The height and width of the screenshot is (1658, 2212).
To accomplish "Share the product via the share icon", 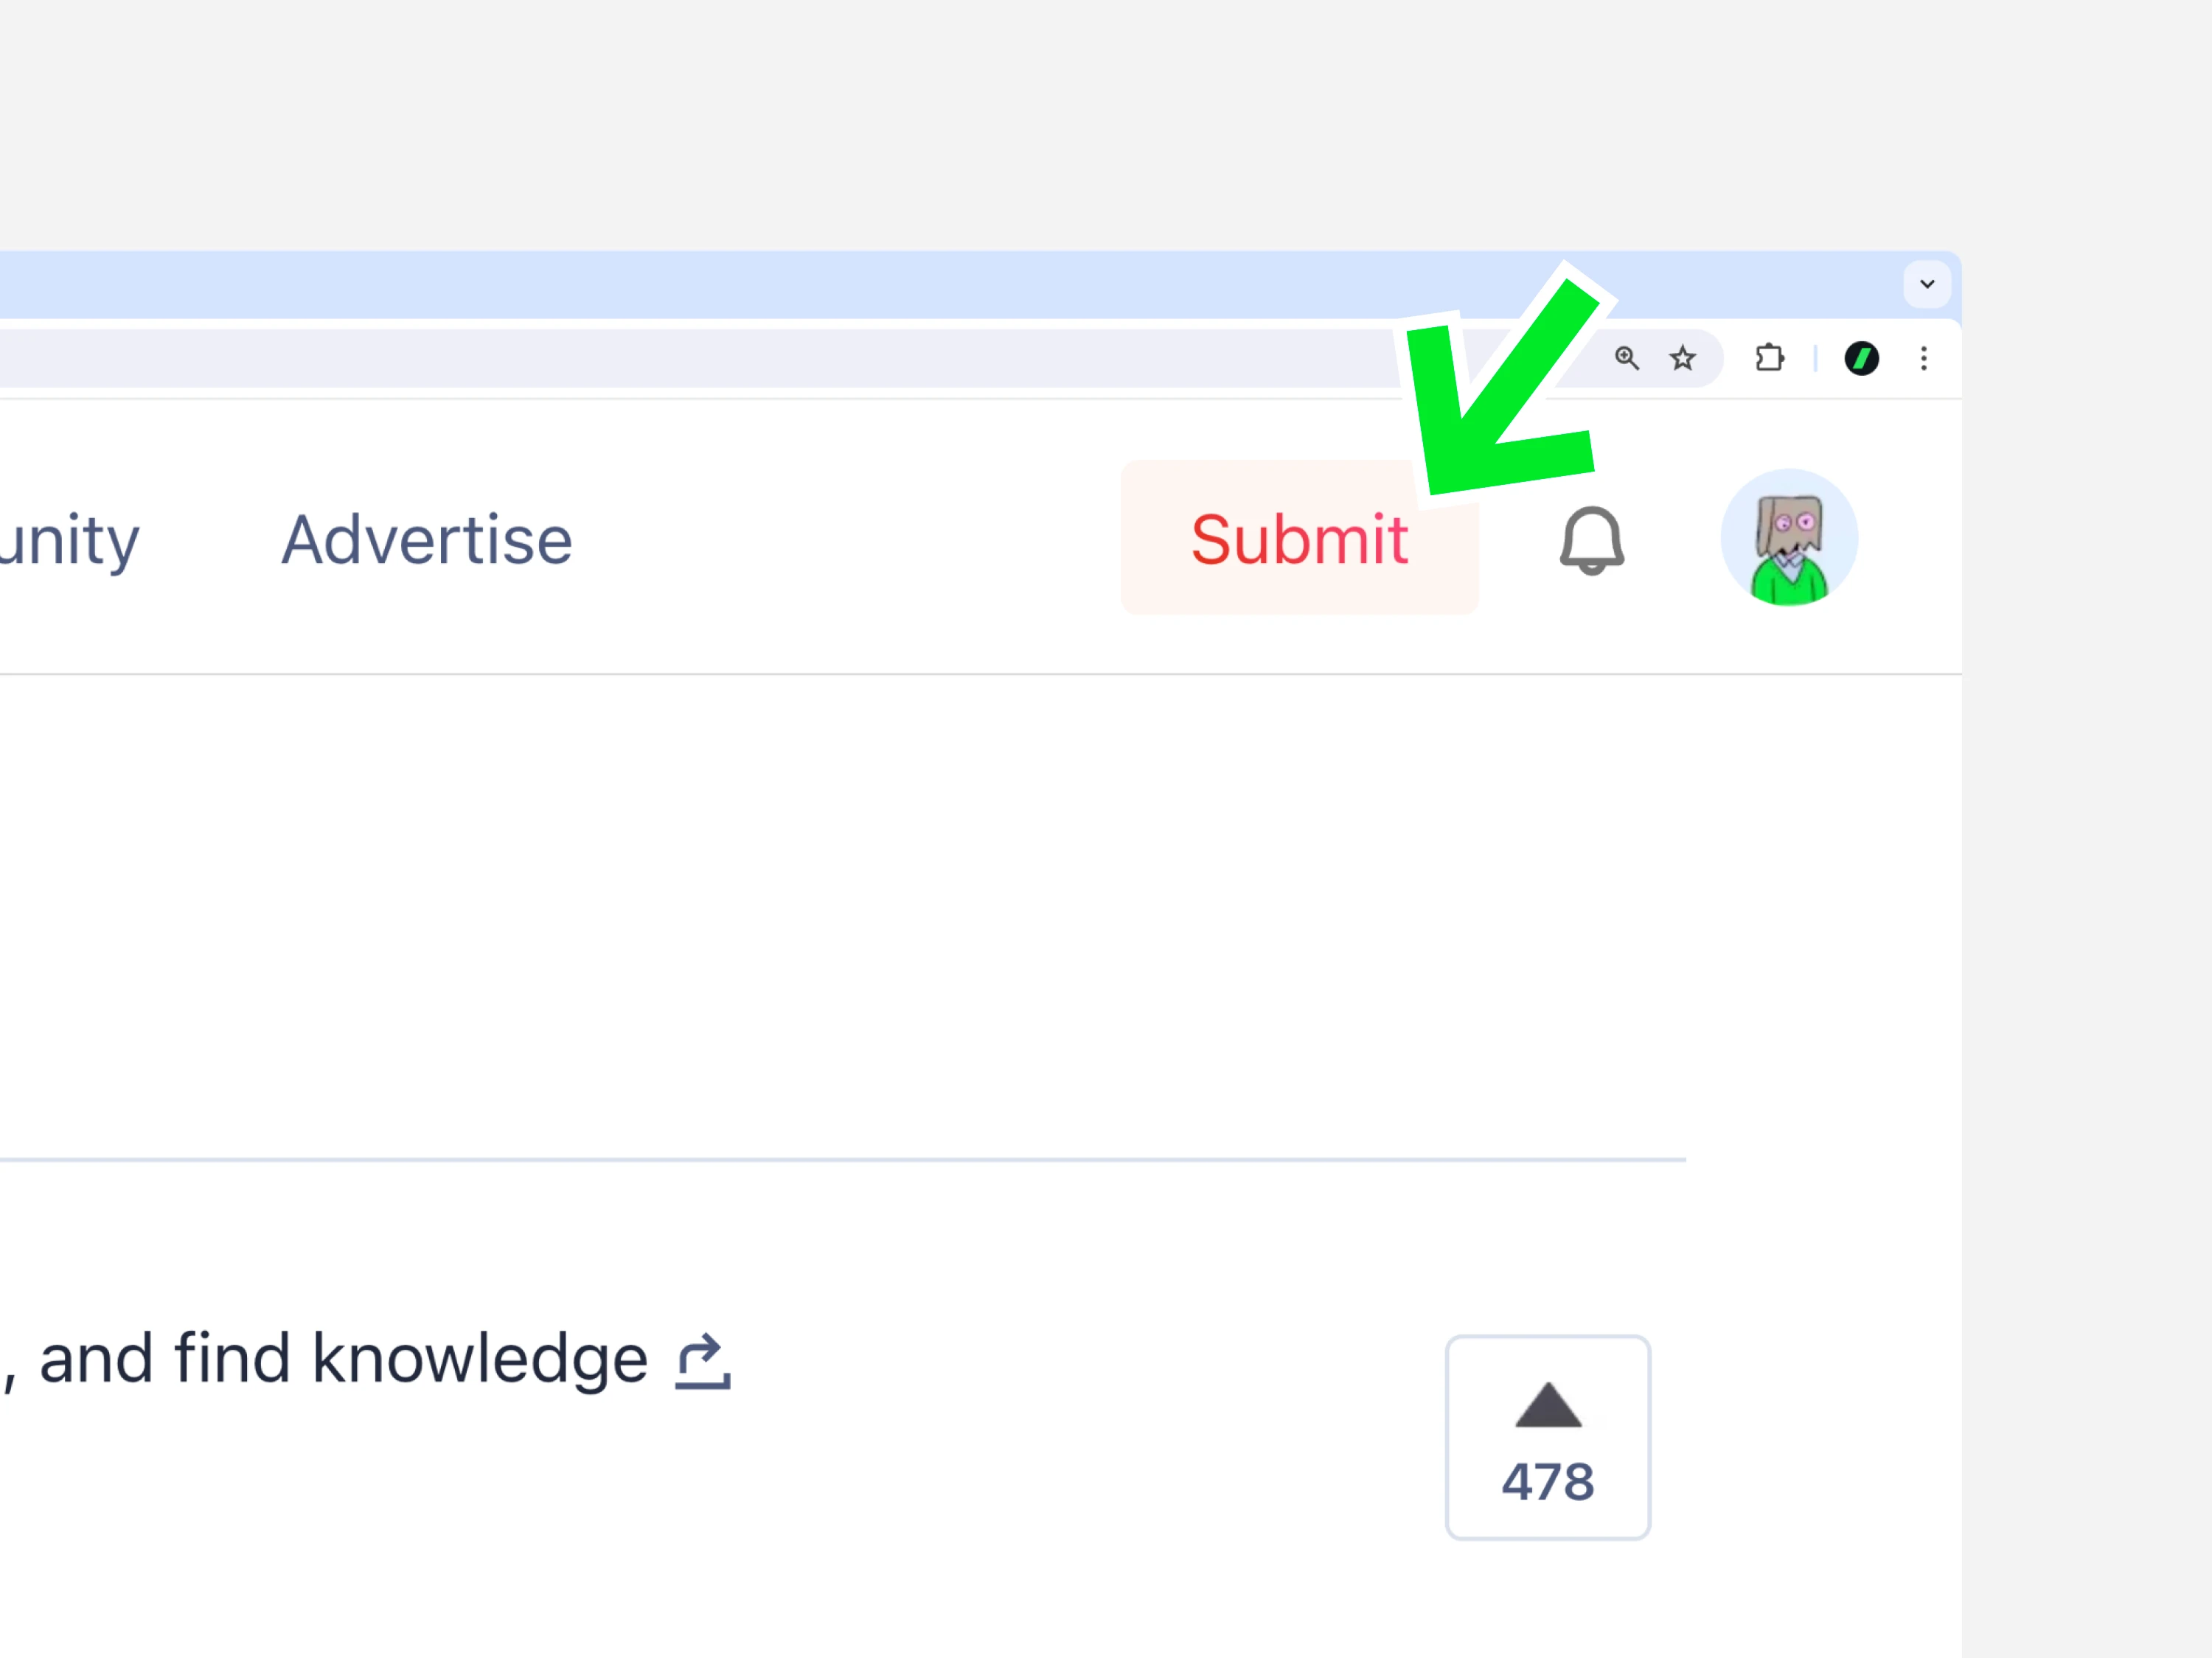I will [703, 1361].
